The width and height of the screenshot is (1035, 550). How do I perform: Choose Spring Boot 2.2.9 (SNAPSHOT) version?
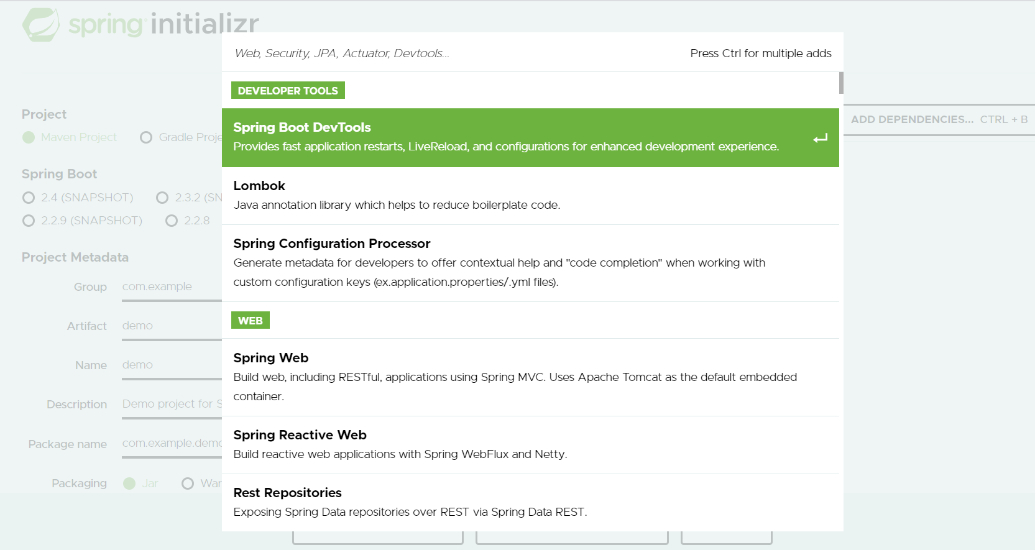[29, 221]
